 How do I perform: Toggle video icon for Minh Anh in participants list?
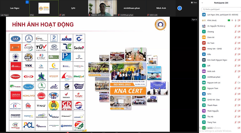point(239,71)
